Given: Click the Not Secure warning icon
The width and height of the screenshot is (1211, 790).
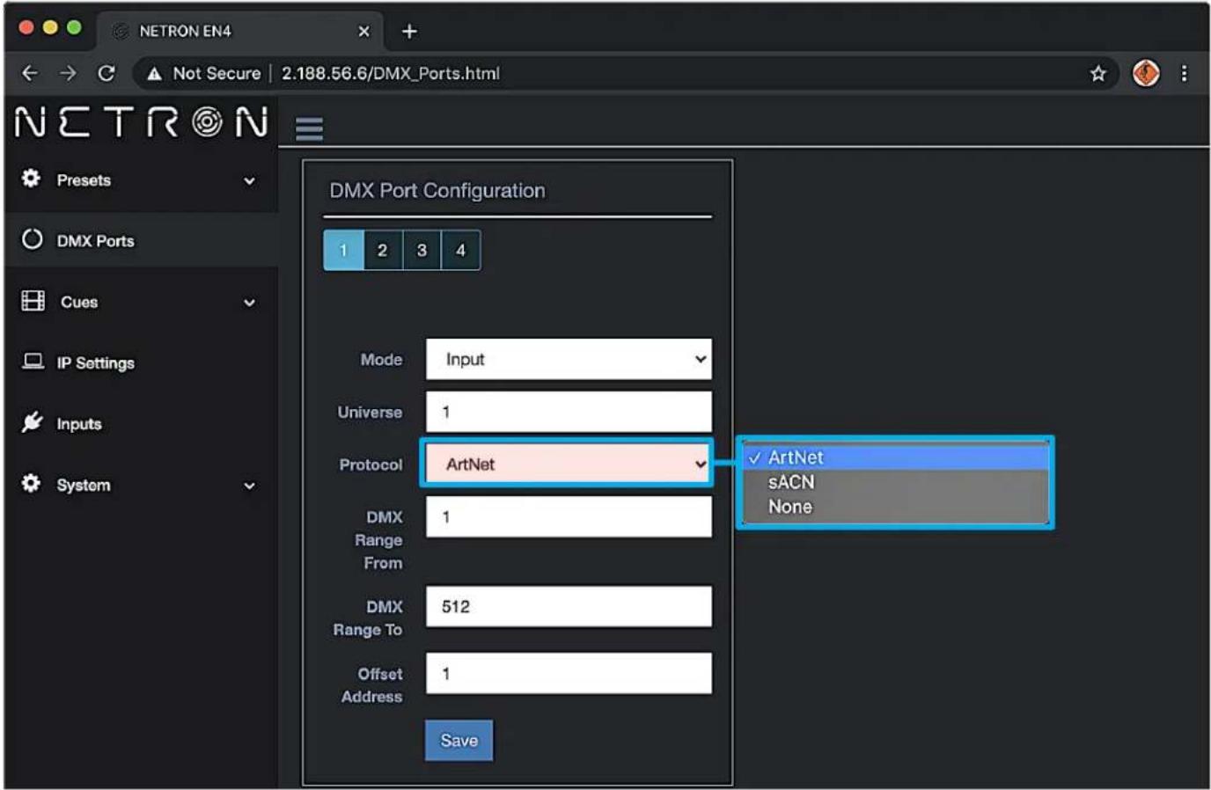Looking at the screenshot, I should coord(154,74).
